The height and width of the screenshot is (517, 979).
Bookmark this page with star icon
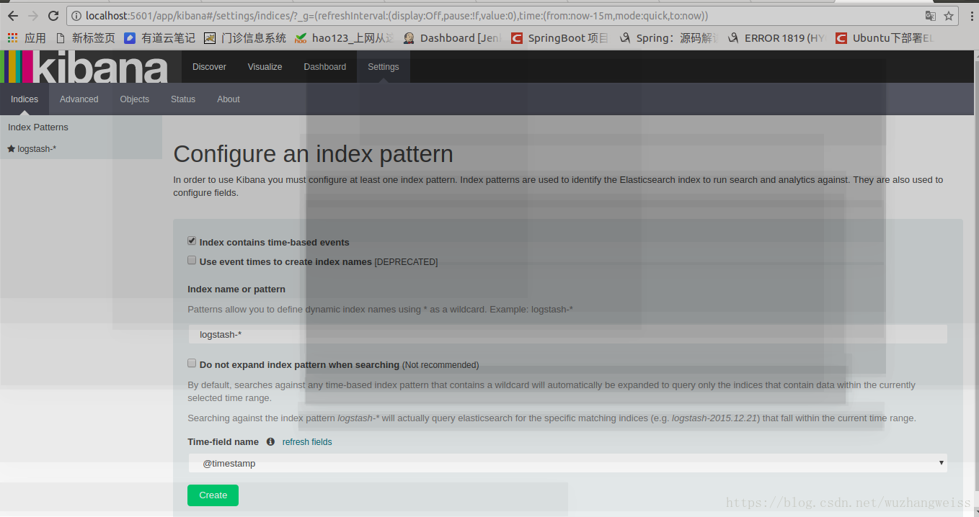949,16
